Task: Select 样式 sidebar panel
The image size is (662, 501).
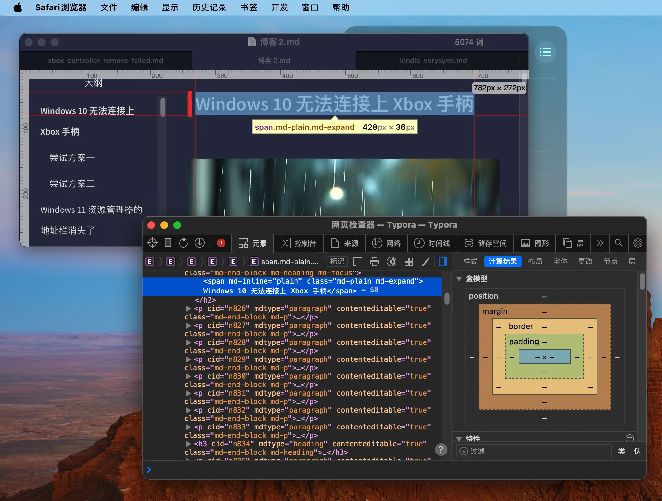Action: pos(470,261)
